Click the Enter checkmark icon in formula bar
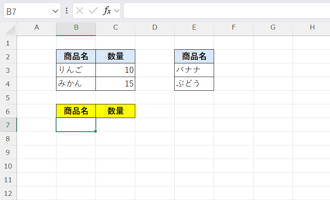Screen dimensions: 330x200 pos(93,11)
